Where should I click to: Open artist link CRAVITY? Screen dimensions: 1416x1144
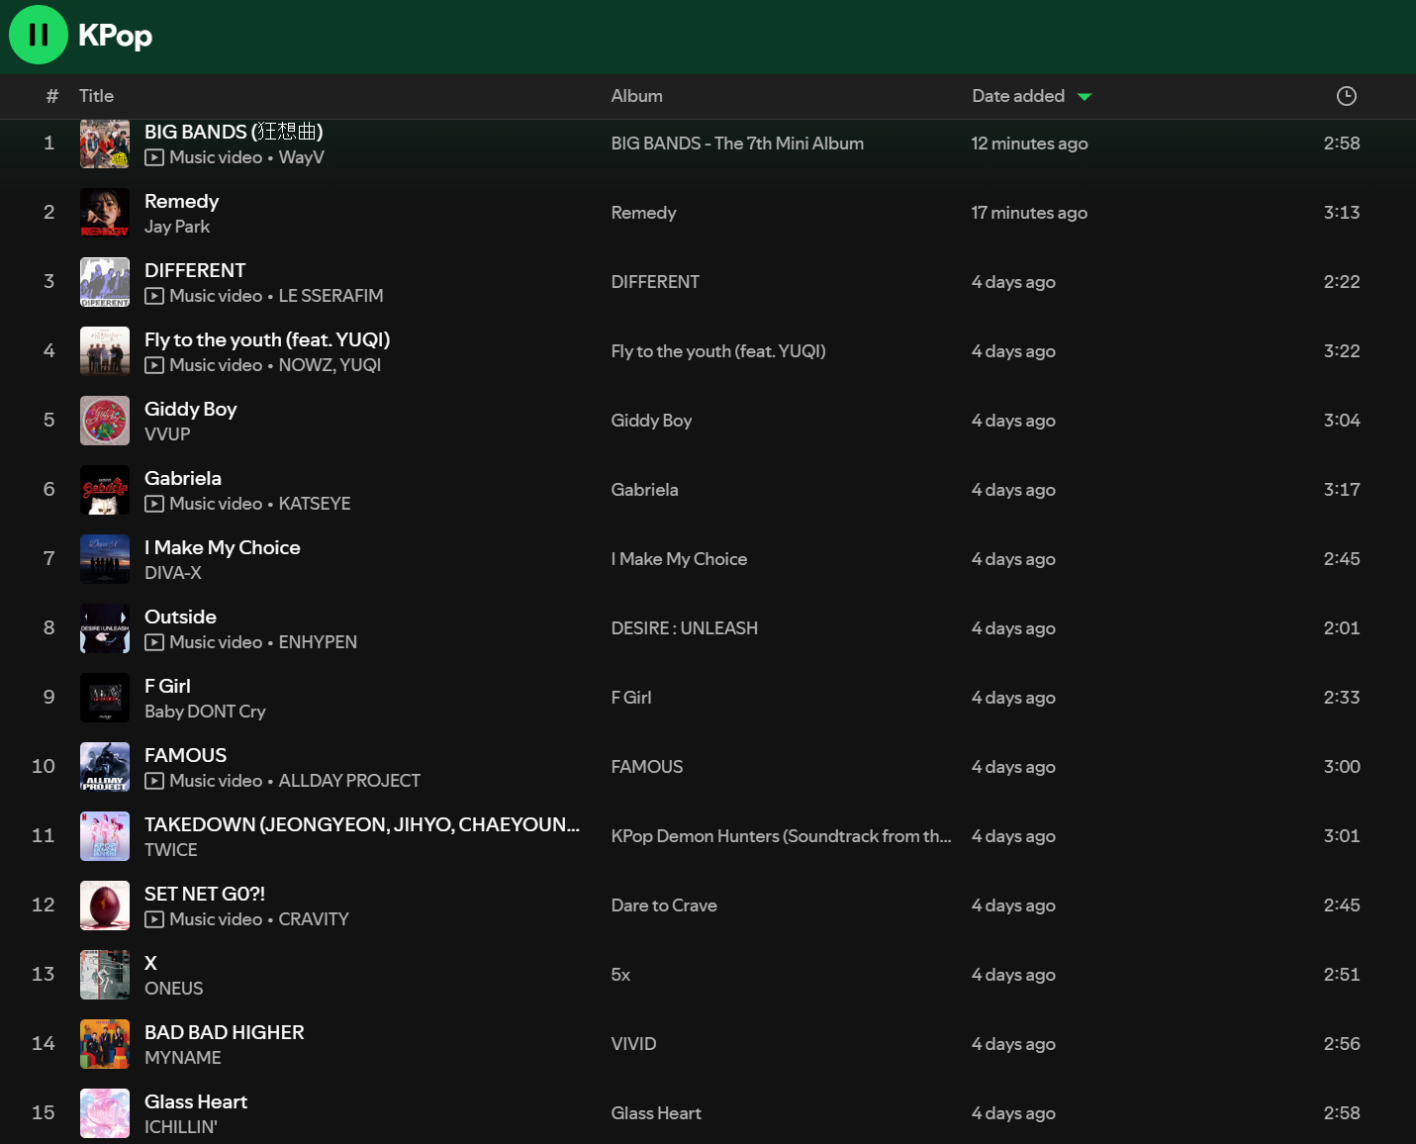pos(314,919)
